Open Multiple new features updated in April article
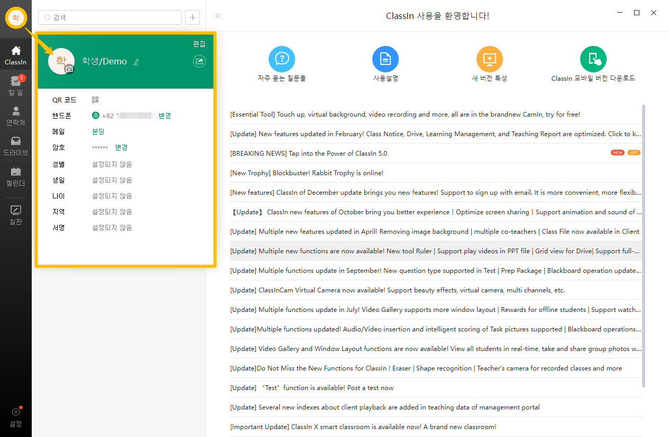The width and height of the screenshot is (669, 437). click(x=436, y=231)
